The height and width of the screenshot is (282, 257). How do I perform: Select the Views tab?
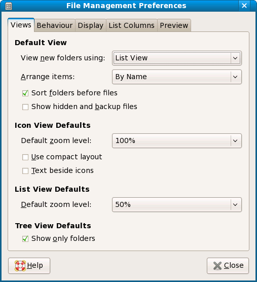[x=21, y=25]
